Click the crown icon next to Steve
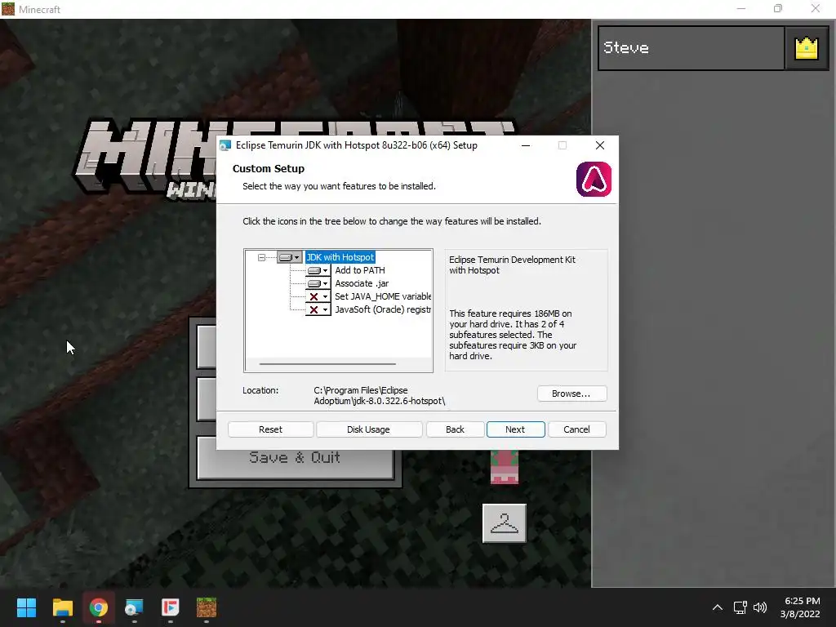The width and height of the screenshot is (836, 627). point(806,48)
